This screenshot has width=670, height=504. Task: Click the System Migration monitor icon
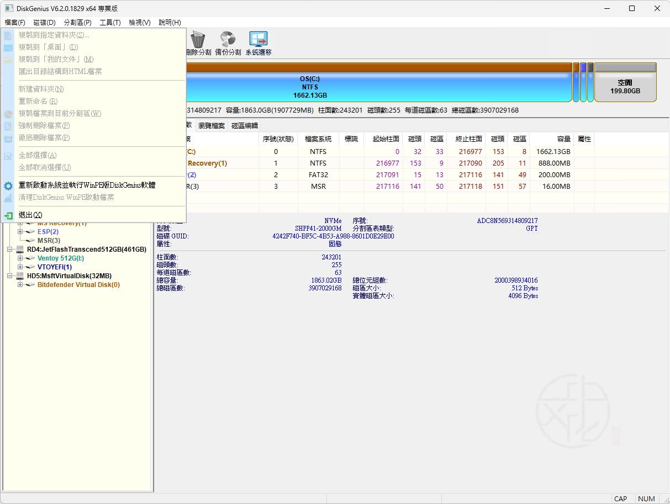coord(258,39)
